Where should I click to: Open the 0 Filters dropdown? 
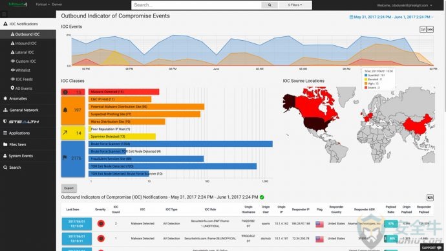point(295,5)
